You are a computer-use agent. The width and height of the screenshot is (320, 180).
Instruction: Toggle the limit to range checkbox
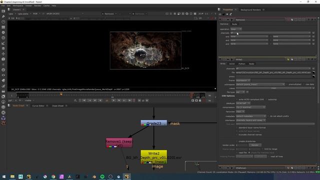click(262, 149)
